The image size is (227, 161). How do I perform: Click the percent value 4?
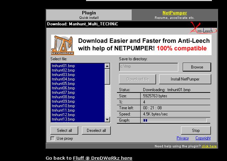click(144, 102)
